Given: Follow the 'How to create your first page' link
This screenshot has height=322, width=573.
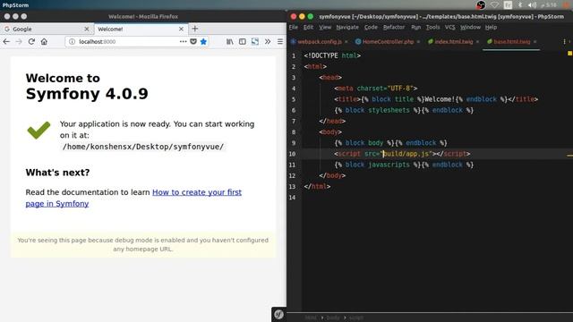Looking at the screenshot, I should [133, 198].
